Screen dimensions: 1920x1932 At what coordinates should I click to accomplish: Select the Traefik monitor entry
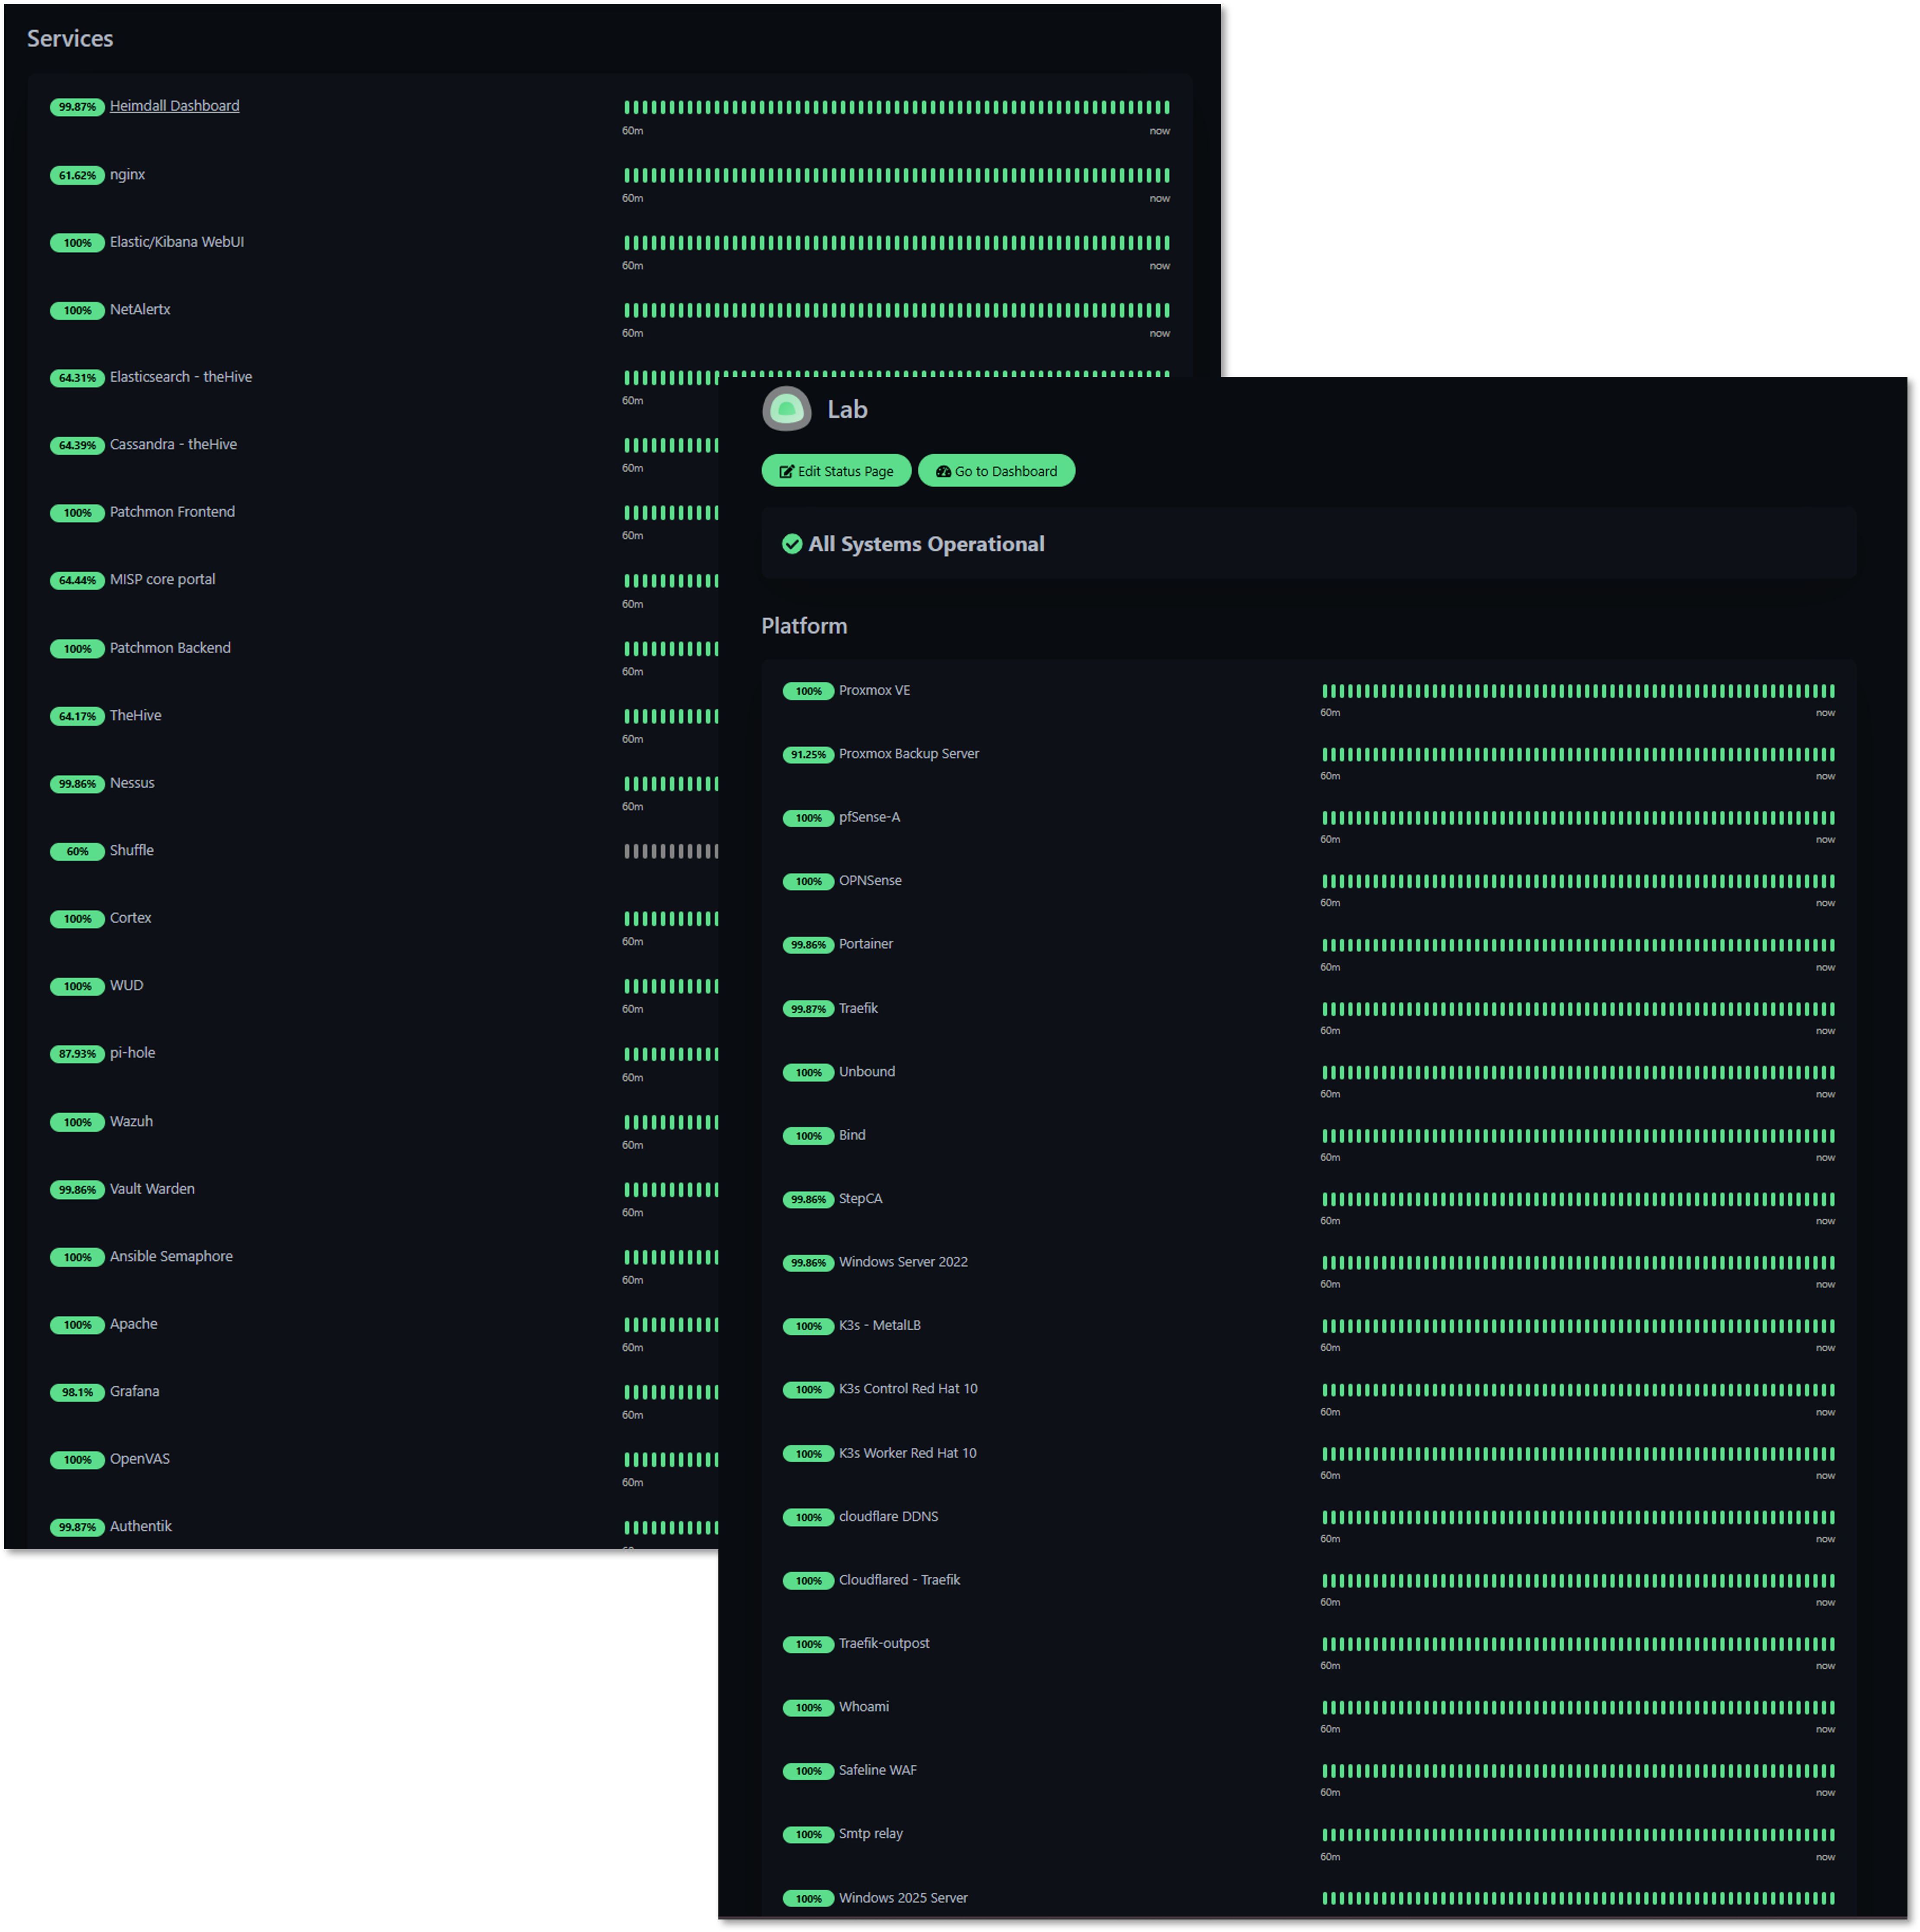point(858,1008)
